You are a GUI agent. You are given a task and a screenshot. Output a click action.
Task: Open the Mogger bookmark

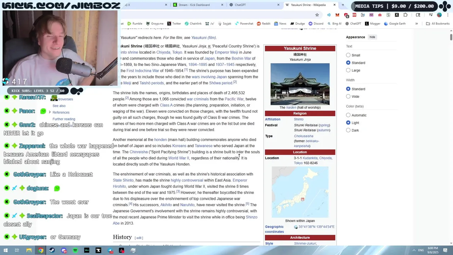click(372, 24)
